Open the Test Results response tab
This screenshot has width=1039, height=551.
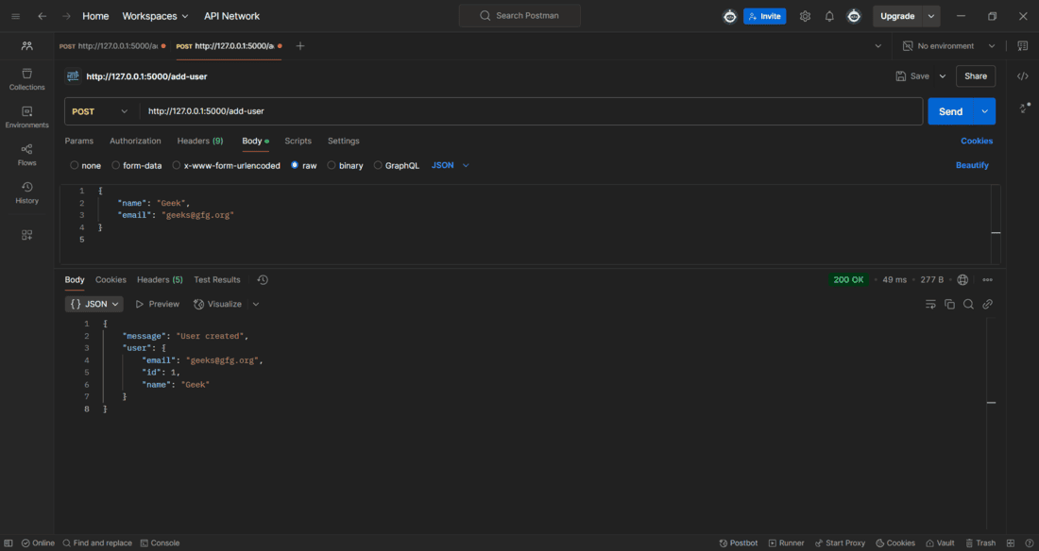216,279
